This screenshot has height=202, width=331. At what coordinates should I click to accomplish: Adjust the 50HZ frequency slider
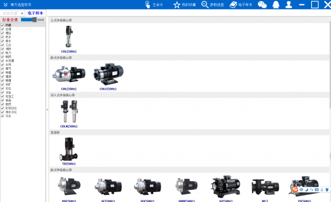(x=29, y=20)
